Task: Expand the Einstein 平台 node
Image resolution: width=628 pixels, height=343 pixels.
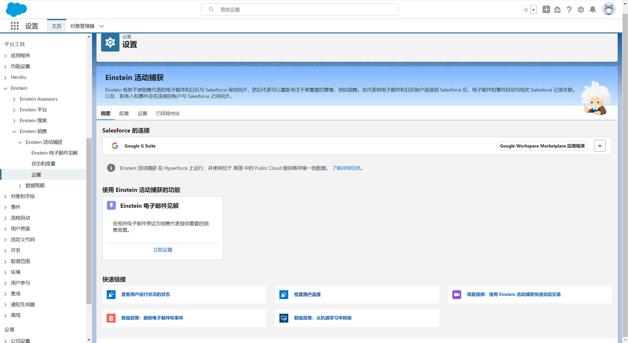Action: tap(14, 110)
